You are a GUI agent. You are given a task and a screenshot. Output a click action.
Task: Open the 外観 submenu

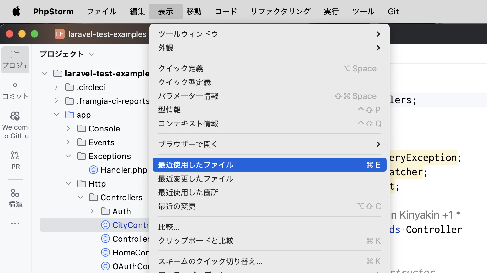coord(269,48)
